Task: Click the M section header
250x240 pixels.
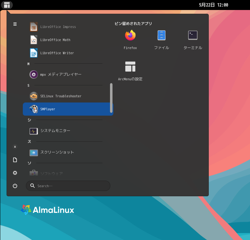Action: [28, 64]
